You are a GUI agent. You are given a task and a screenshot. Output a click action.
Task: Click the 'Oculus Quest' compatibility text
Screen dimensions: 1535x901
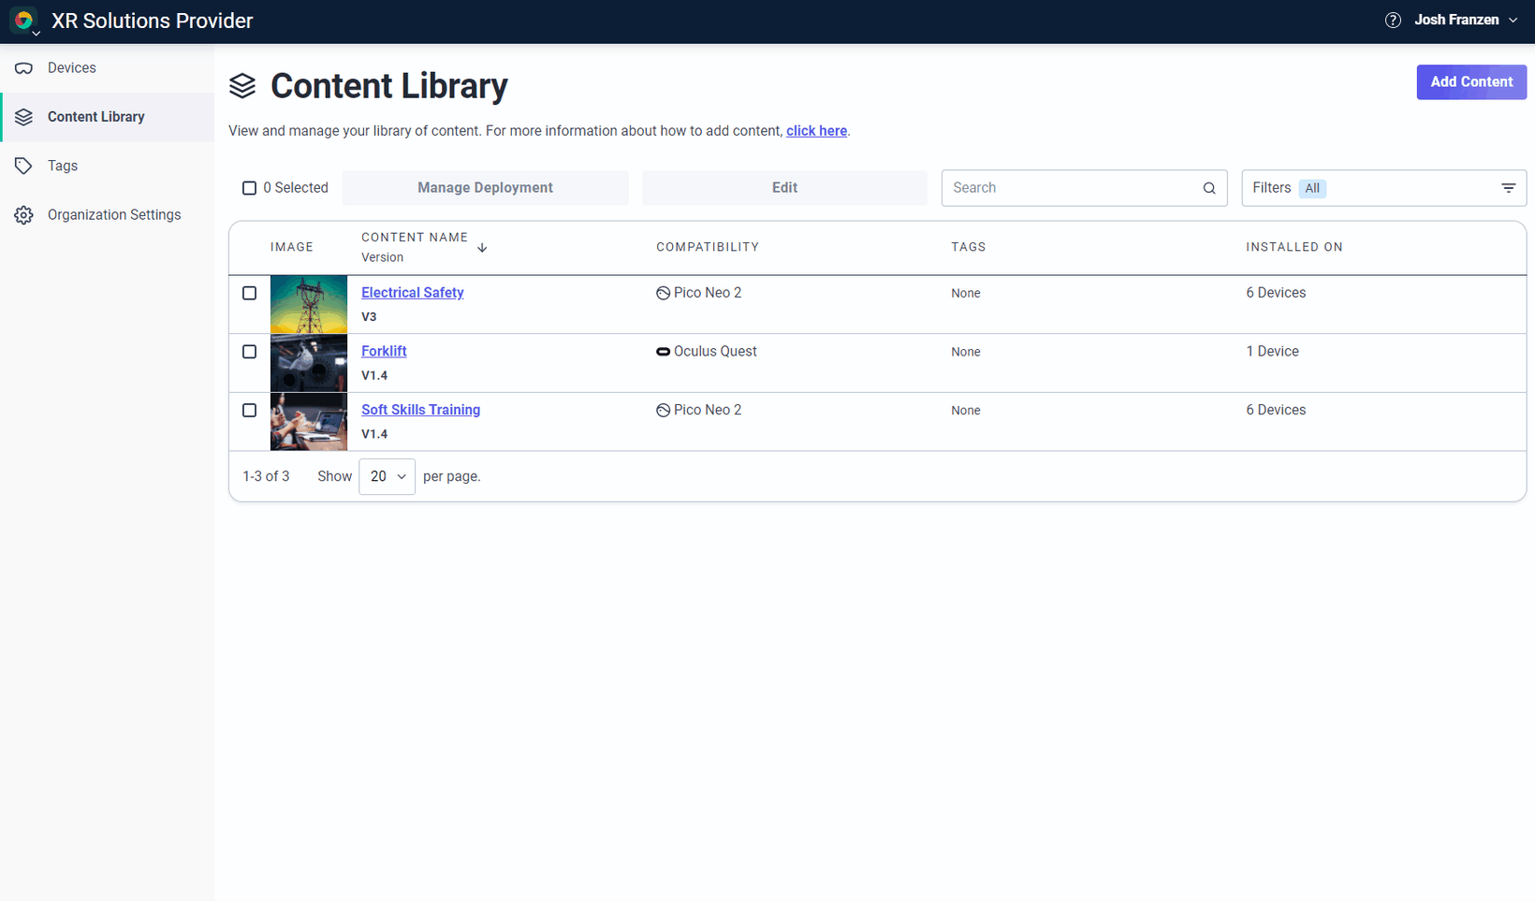point(715,352)
